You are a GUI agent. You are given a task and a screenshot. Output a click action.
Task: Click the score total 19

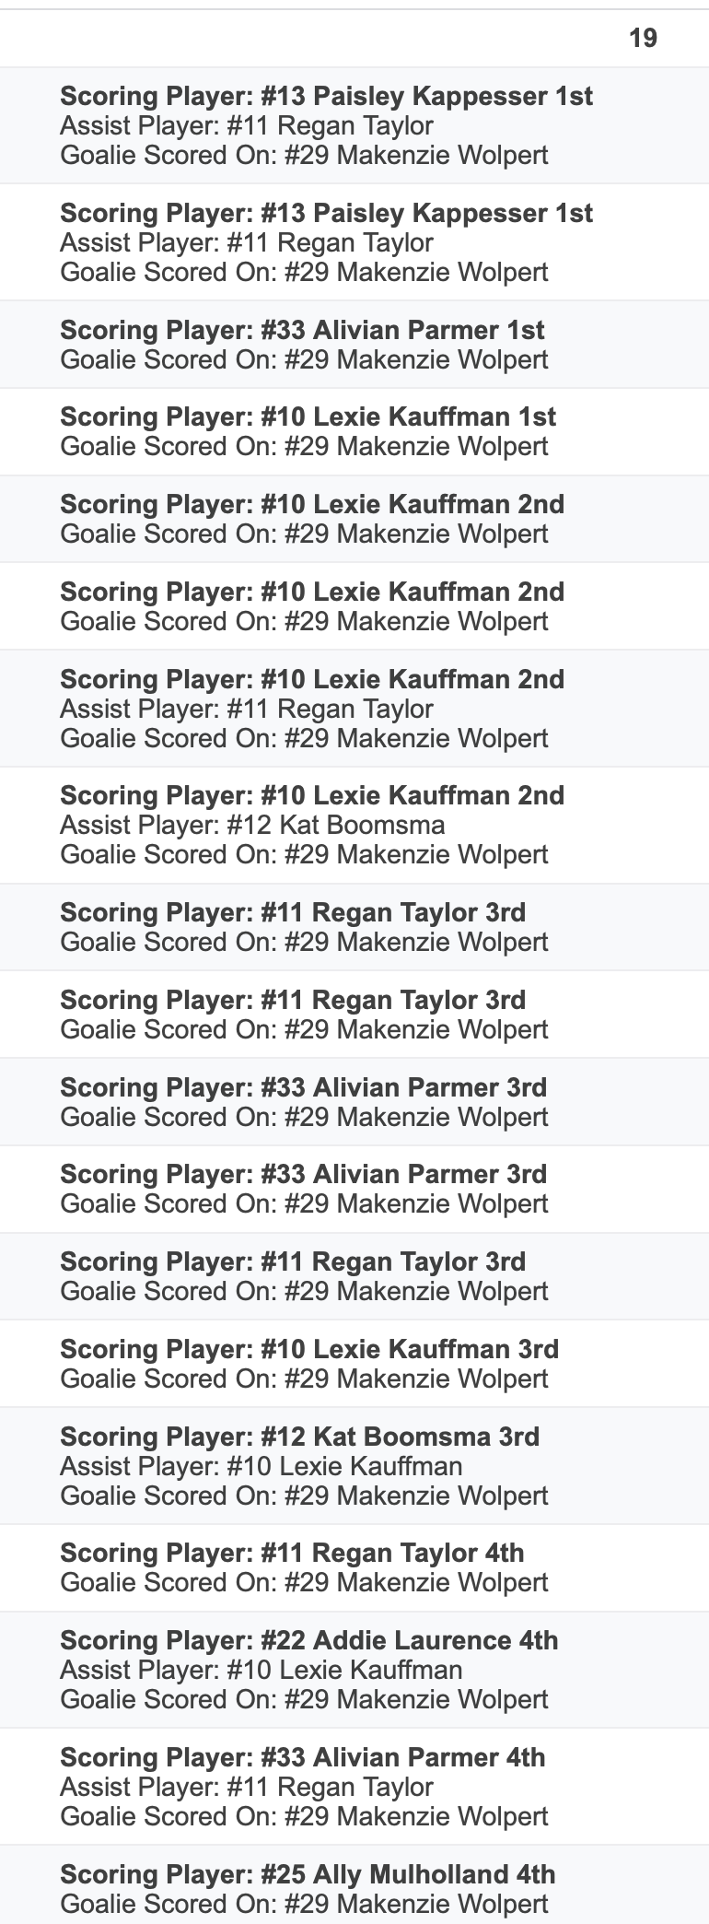coord(643,38)
